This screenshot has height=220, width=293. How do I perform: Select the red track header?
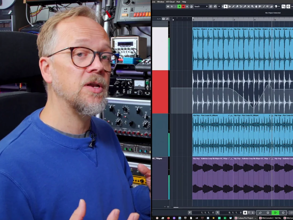tap(160, 92)
